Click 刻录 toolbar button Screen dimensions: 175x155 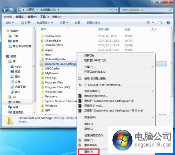tap(77, 22)
